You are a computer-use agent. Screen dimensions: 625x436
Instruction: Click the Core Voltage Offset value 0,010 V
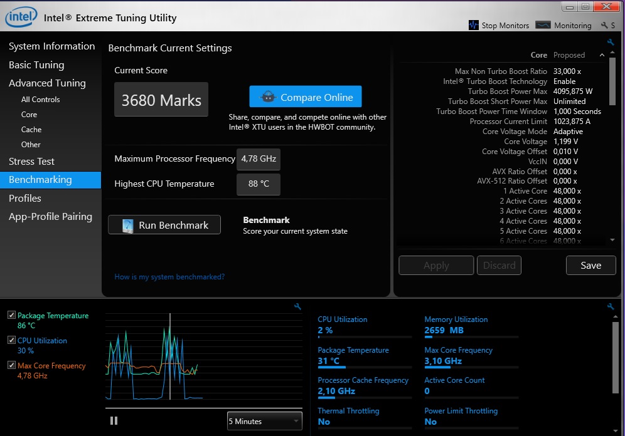tap(565, 152)
